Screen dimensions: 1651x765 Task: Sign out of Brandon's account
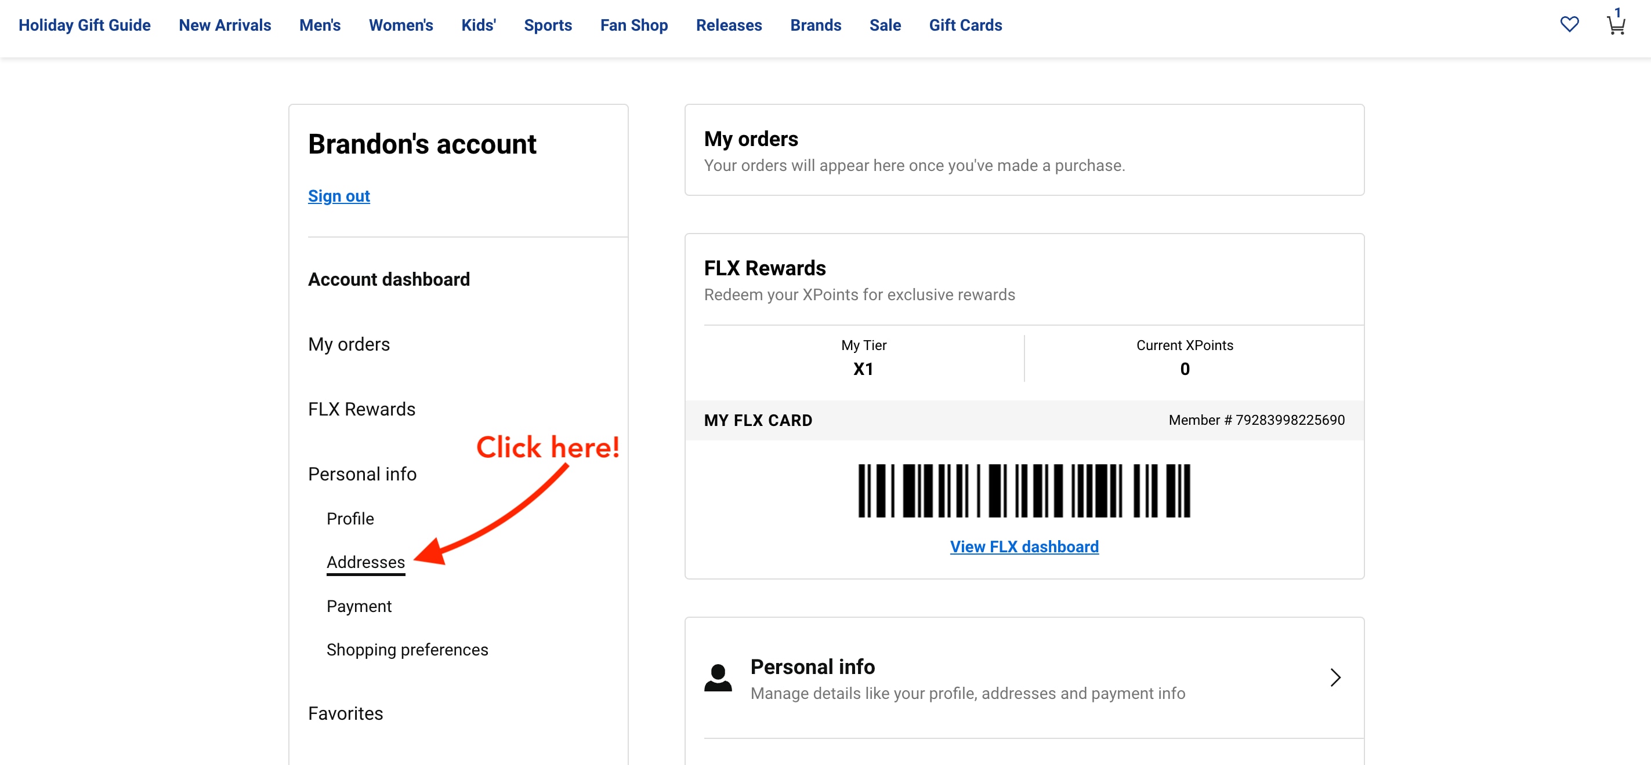pyautogui.click(x=339, y=196)
